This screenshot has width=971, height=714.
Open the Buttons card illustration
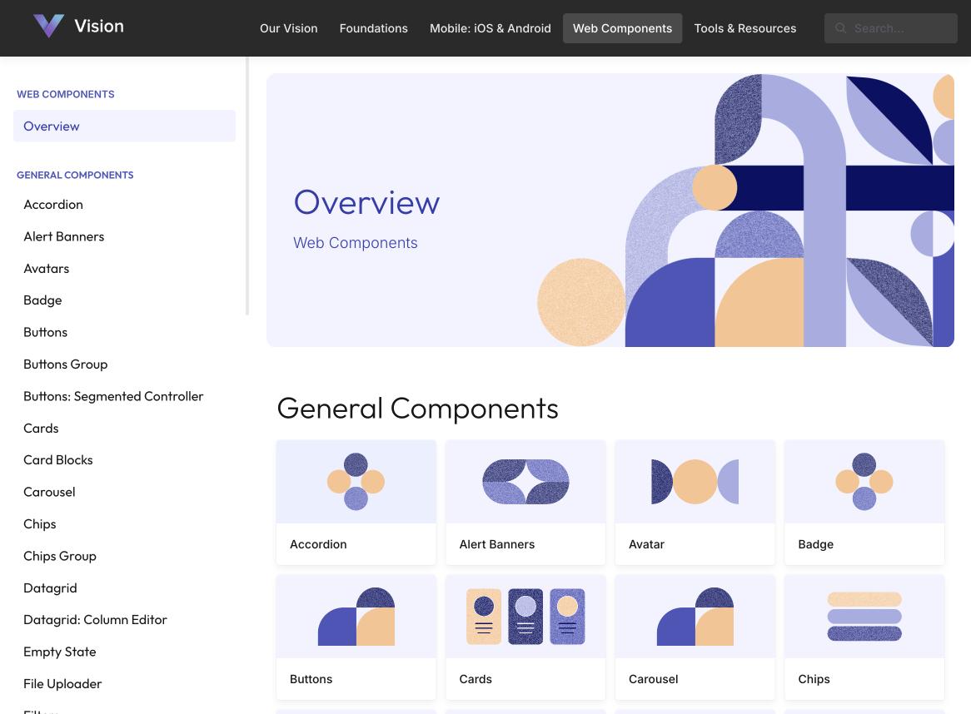click(x=356, y=617)
